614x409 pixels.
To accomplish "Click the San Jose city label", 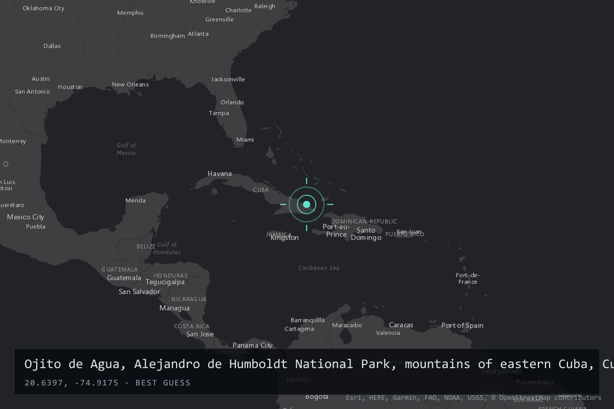I will point(200,334).
